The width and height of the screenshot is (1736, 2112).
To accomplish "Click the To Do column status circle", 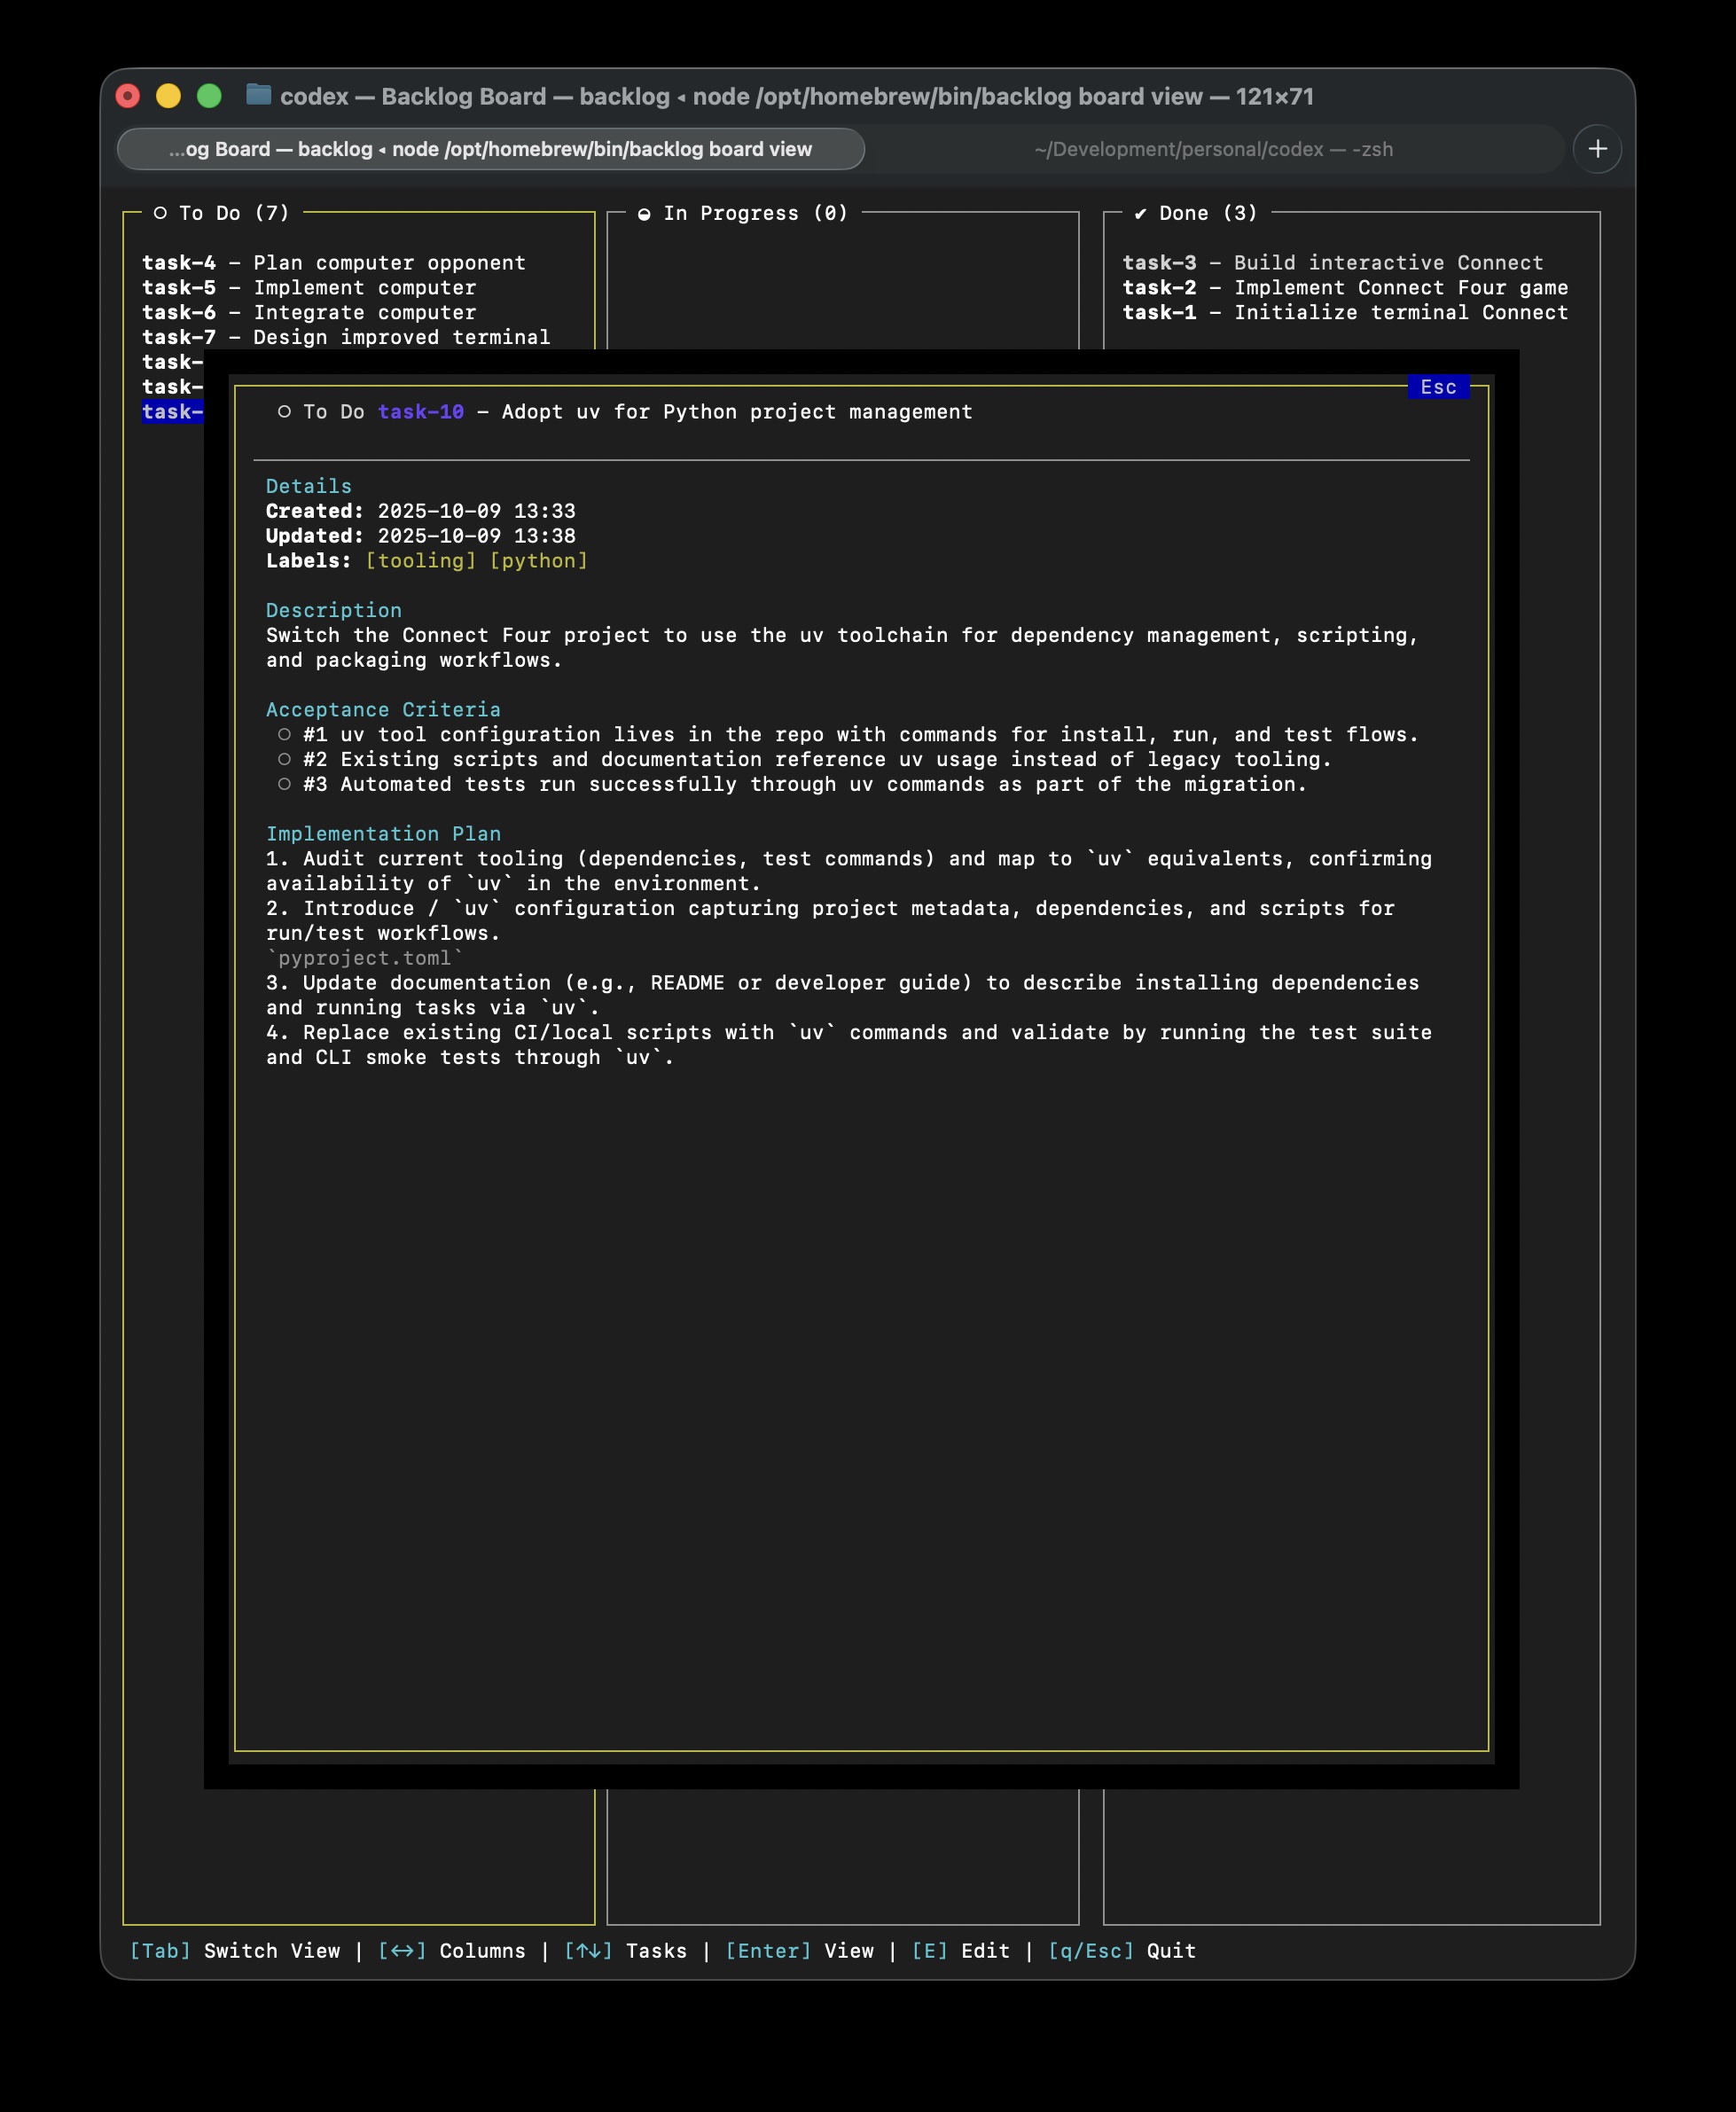I will point(160,213).
